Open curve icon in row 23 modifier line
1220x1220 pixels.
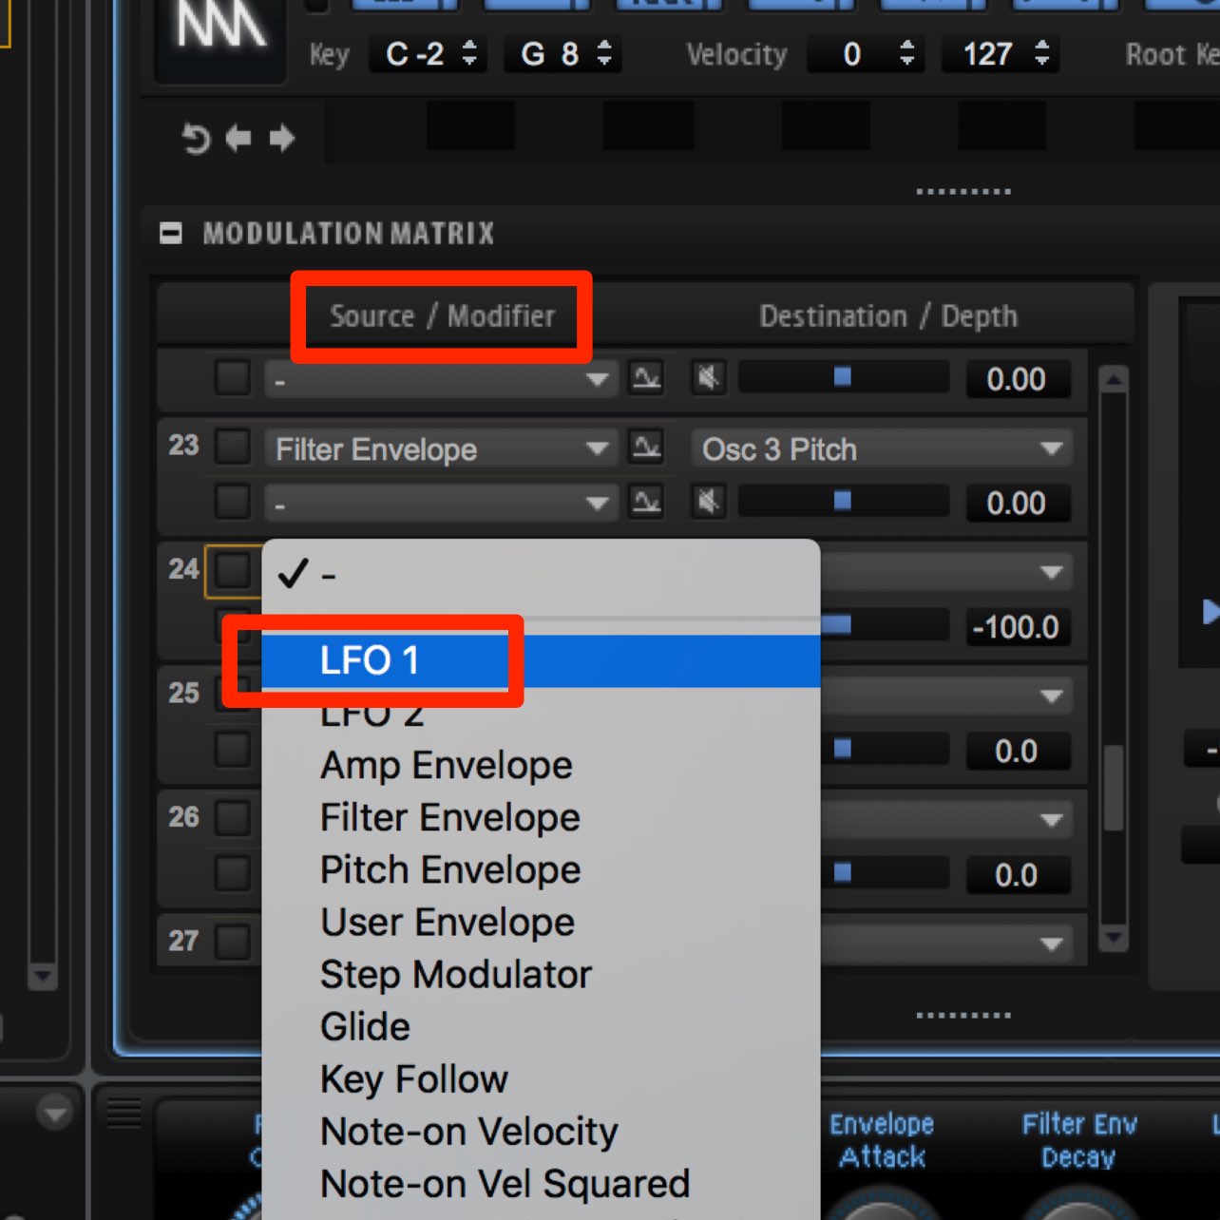tap(647, 501)
